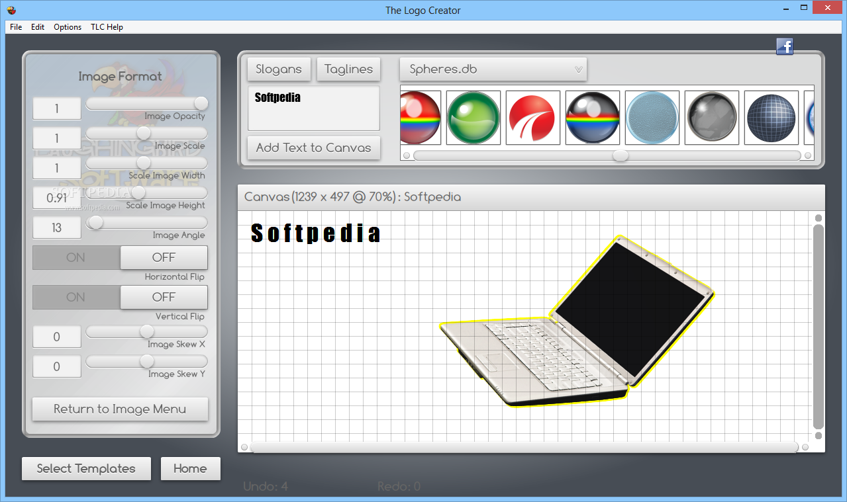The image size is (847, 502).
Task: Click the 0.91 Scale Image Height field
Action: [57, 198]
